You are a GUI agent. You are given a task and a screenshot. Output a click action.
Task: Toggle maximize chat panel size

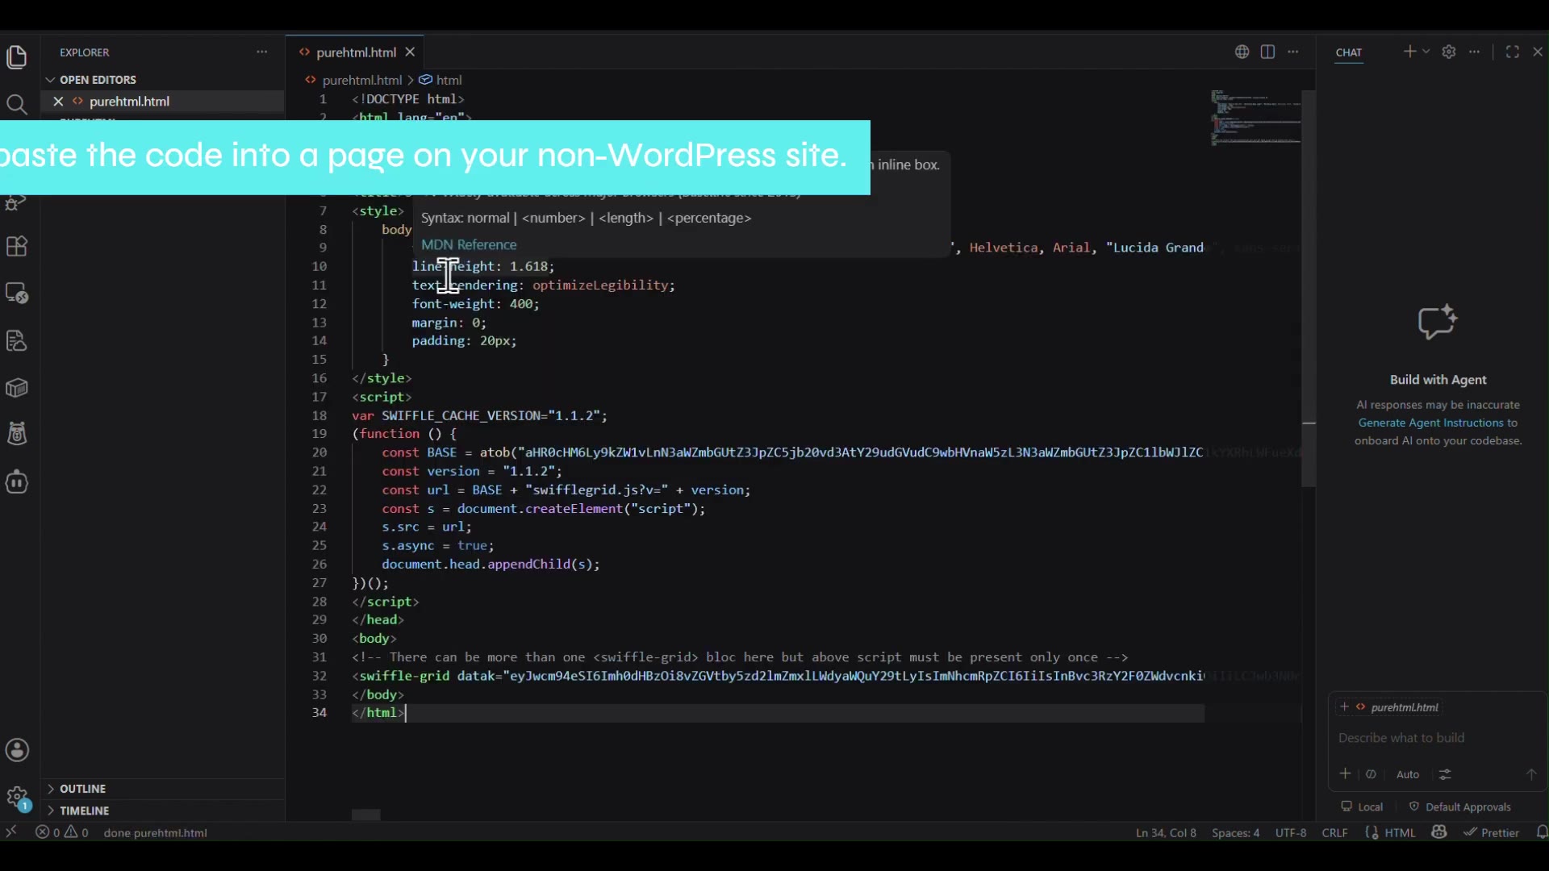(x=1513, y=52)
